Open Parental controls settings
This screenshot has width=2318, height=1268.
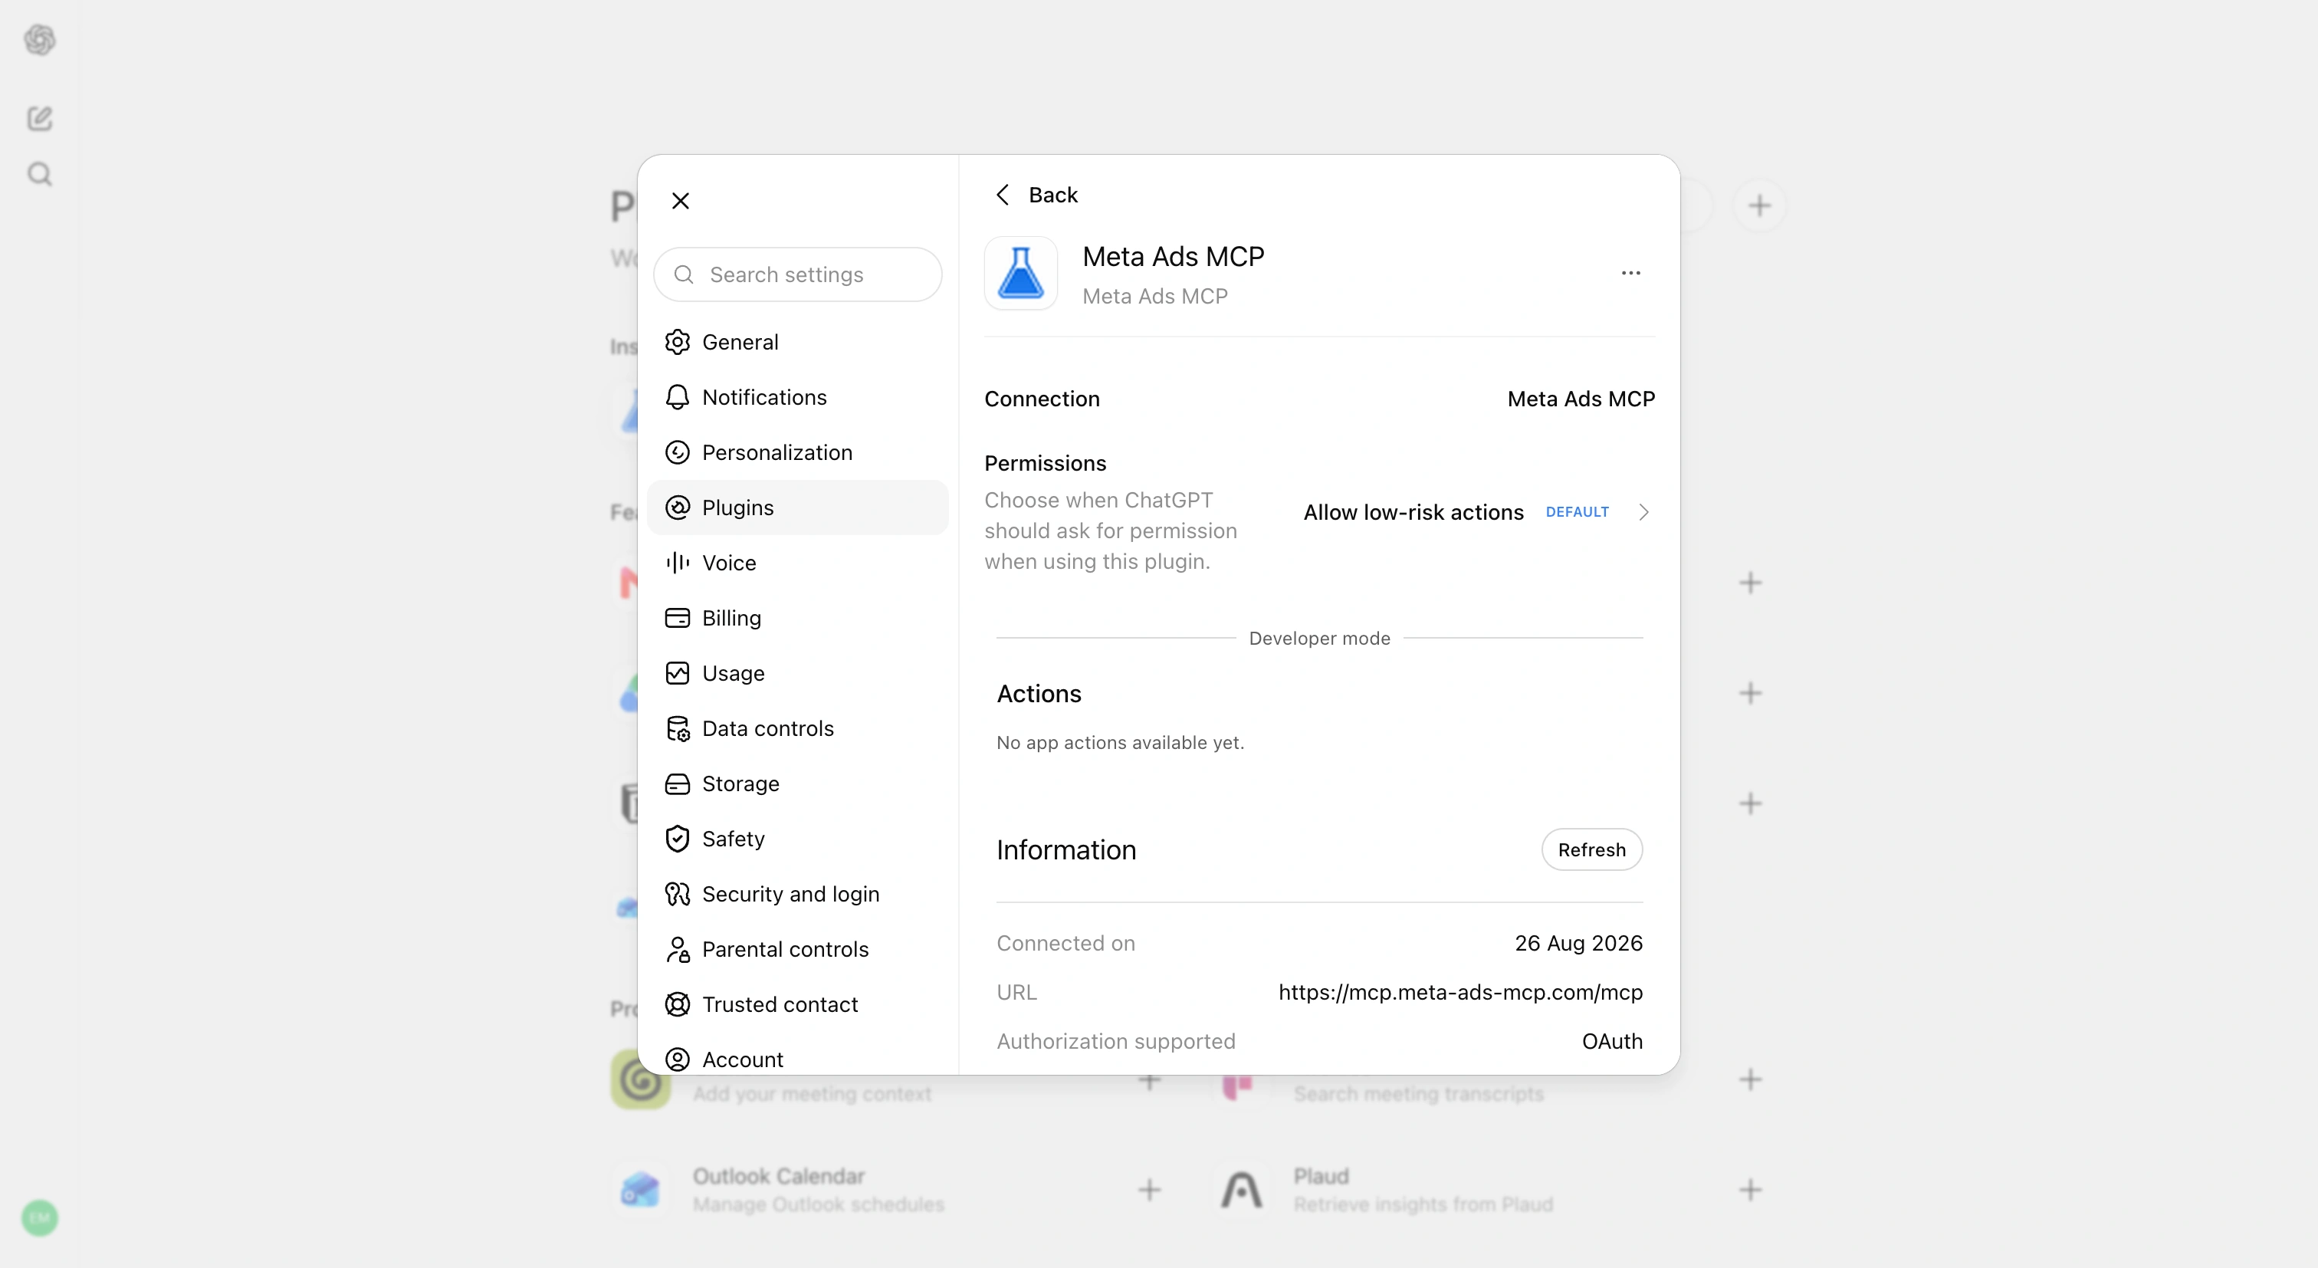point(797,949)
